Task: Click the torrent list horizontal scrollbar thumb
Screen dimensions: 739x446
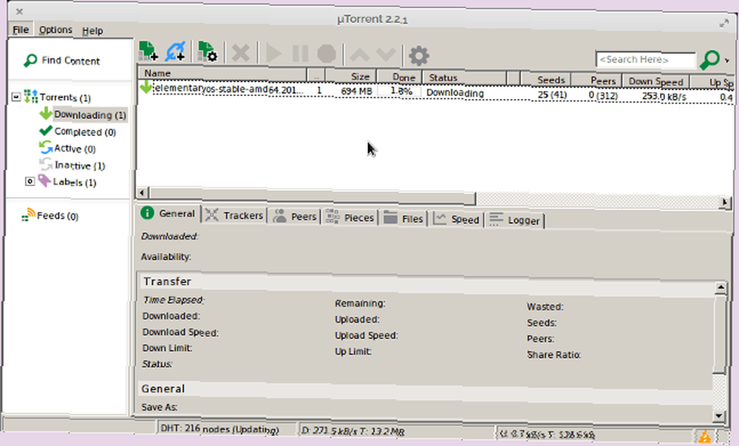Action: coord(313,196)
